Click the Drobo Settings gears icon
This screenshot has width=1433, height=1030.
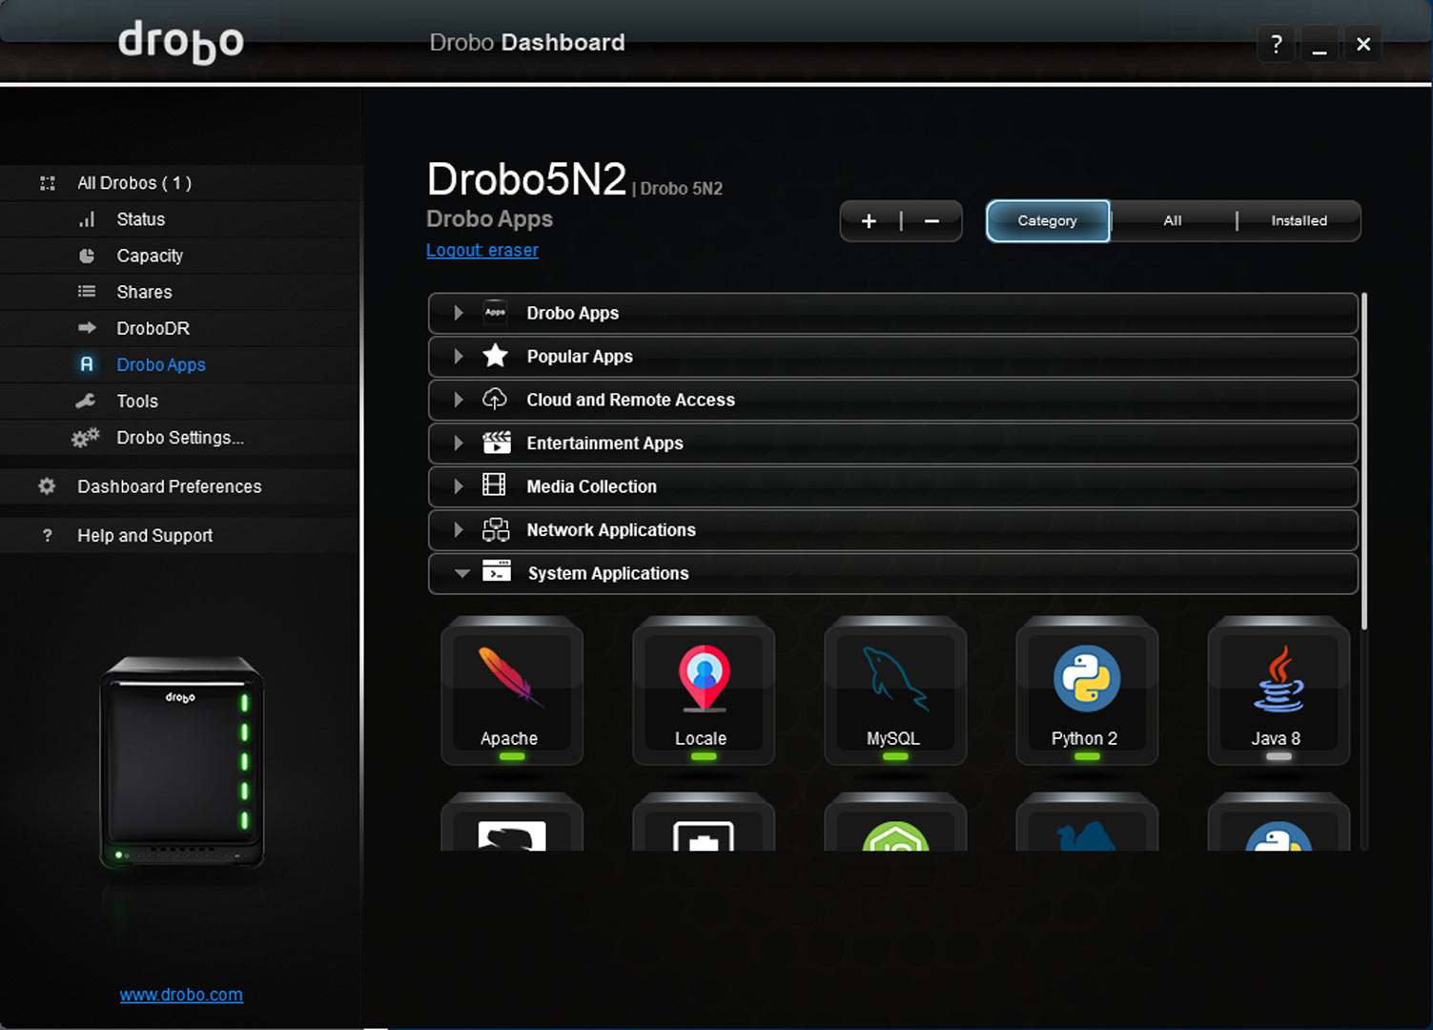tap(85, 438)
